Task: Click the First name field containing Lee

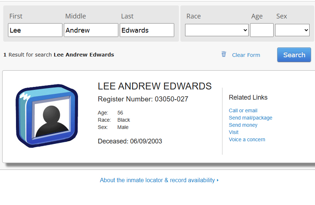Action: [x=35, y=30]
